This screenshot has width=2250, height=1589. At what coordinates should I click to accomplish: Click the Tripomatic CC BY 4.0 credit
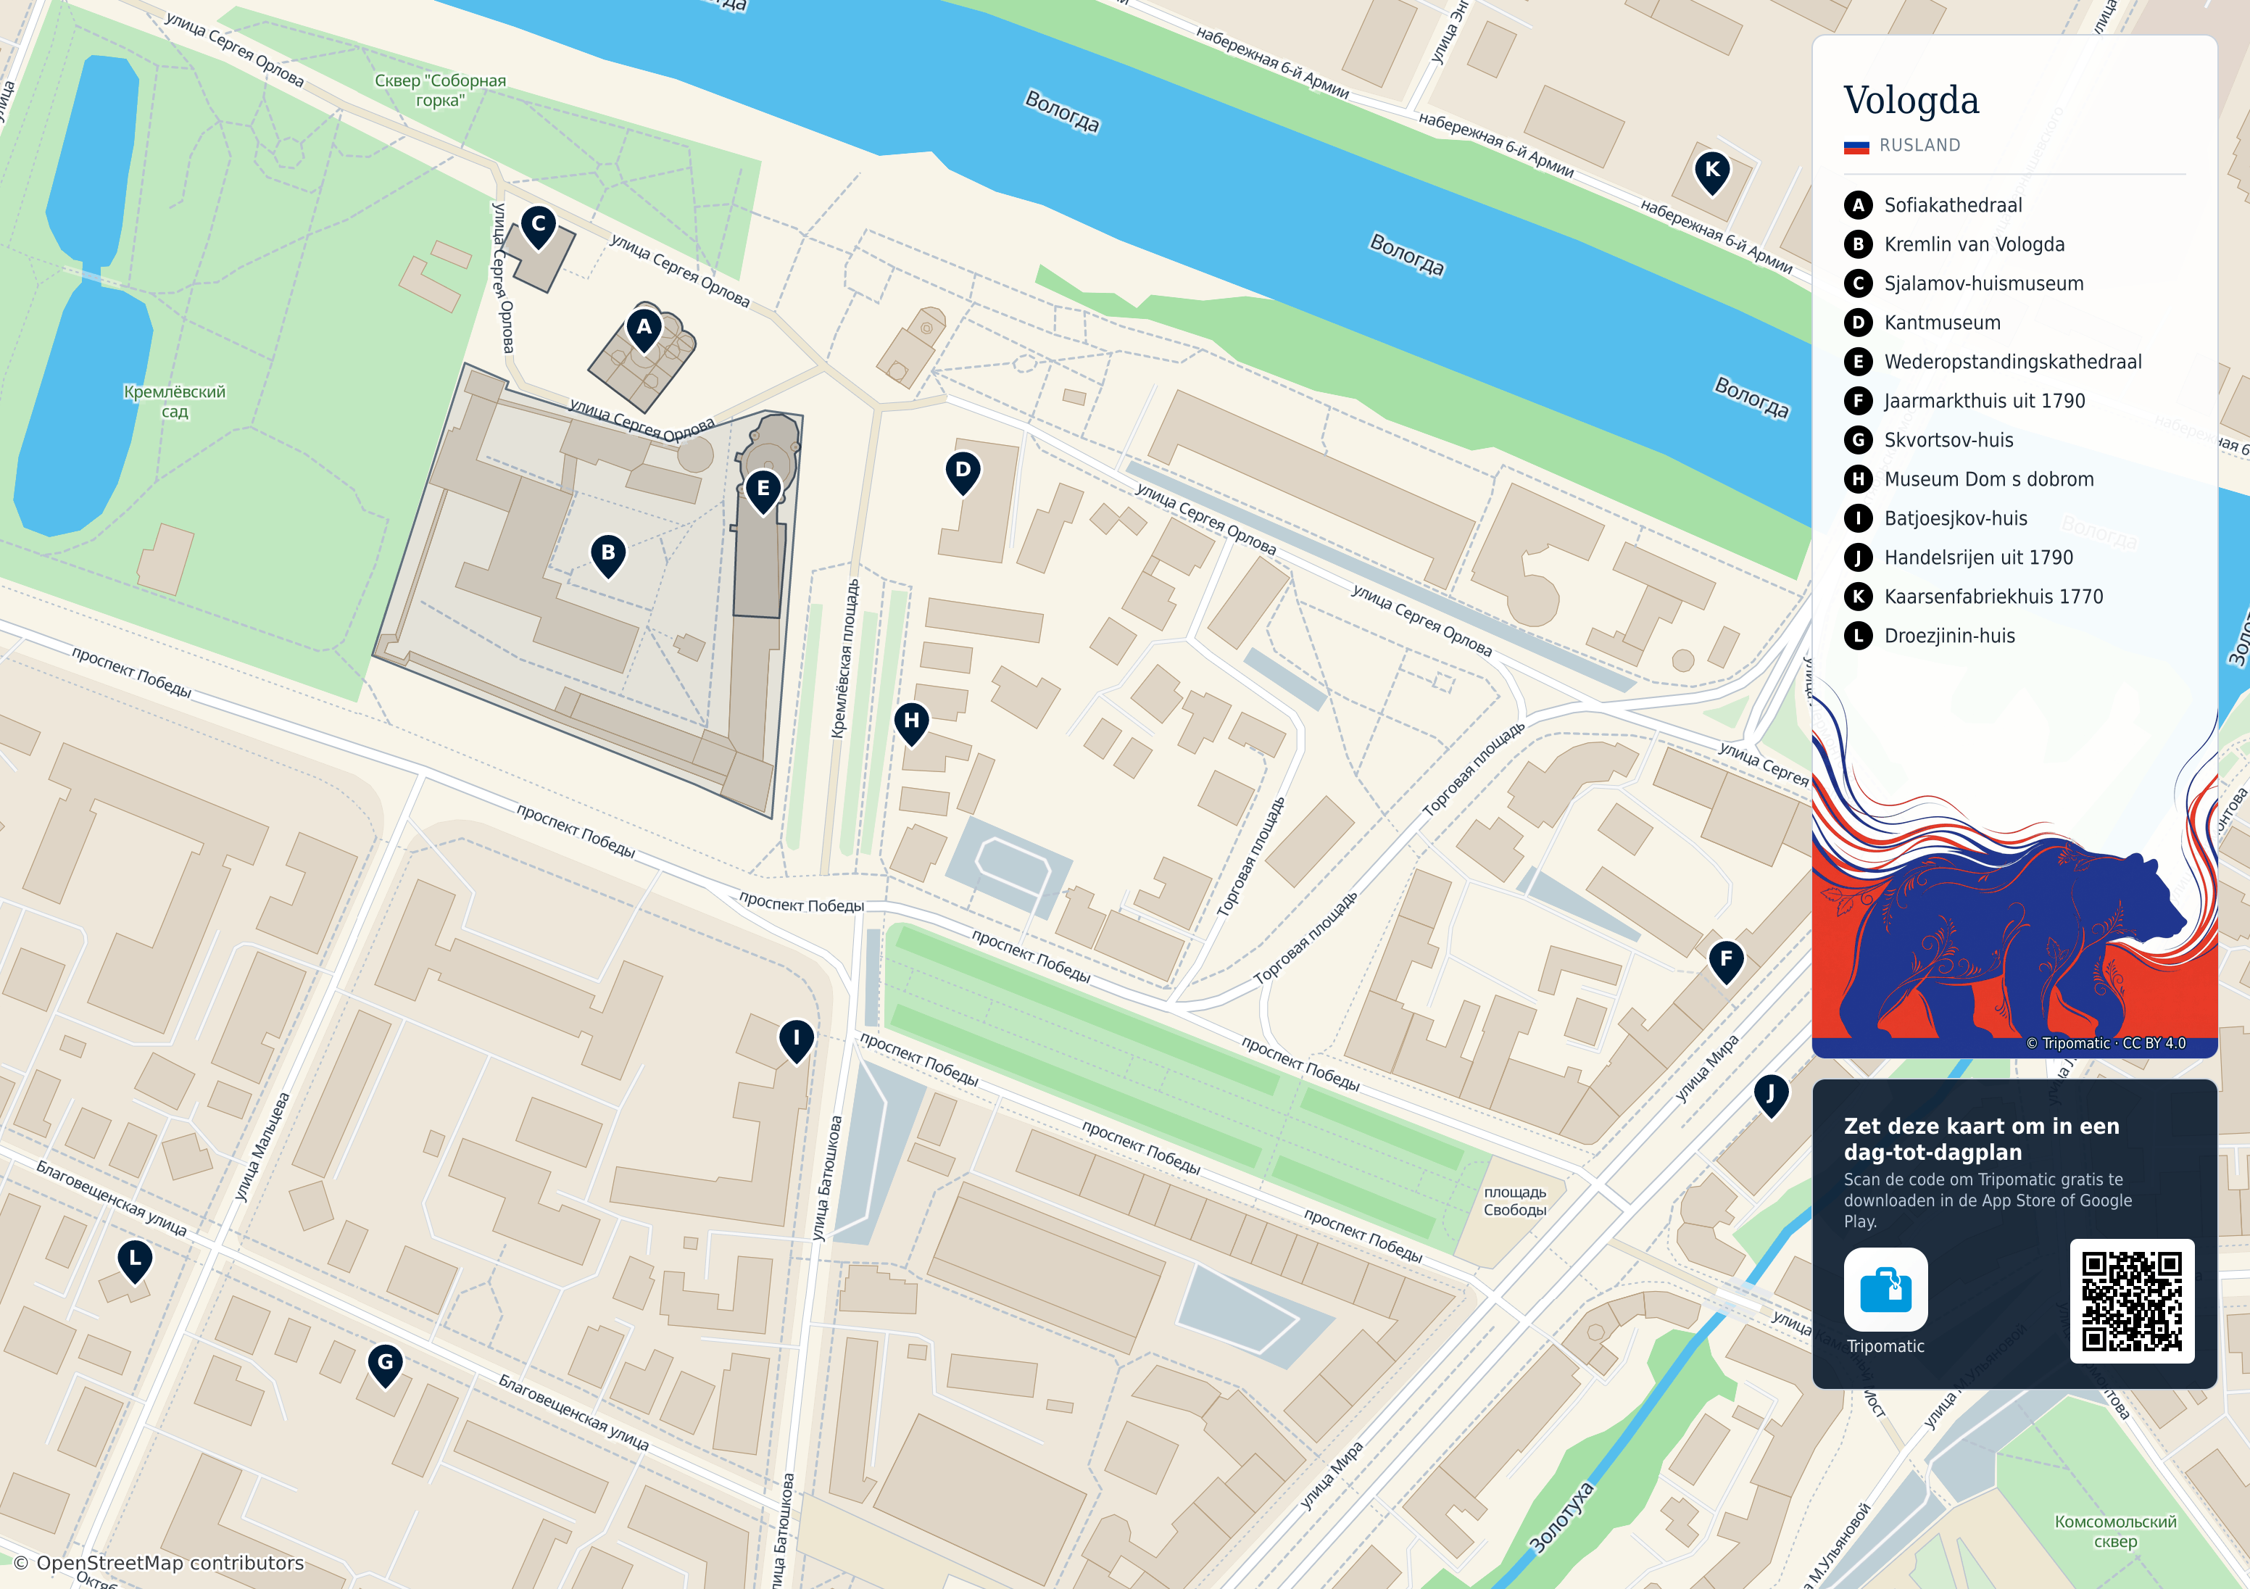(2106, 1043)
